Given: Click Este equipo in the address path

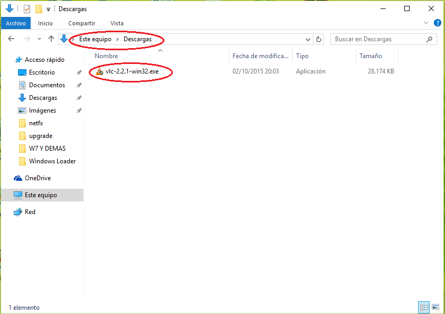Looking at the screenshot, I should click(x=95, y=39).
